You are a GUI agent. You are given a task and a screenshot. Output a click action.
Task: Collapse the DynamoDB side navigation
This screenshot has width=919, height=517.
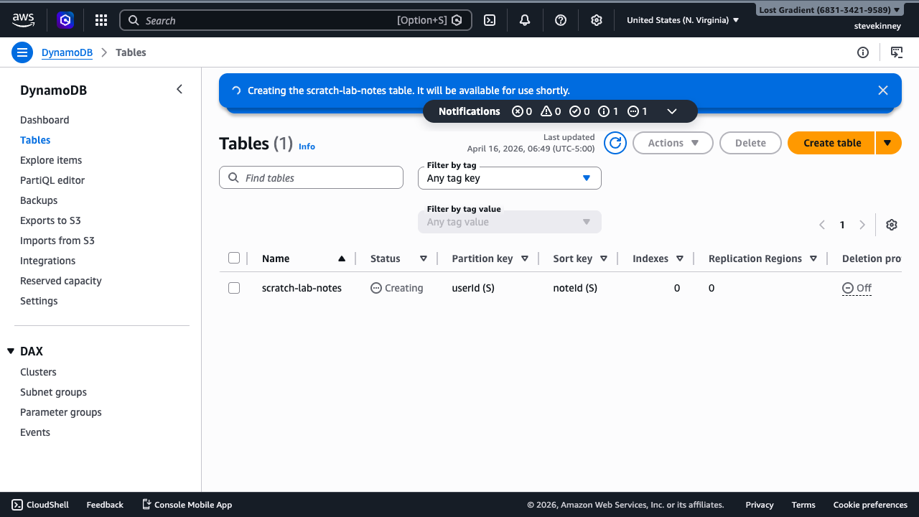pyautogui.click(x=179, y=89)
